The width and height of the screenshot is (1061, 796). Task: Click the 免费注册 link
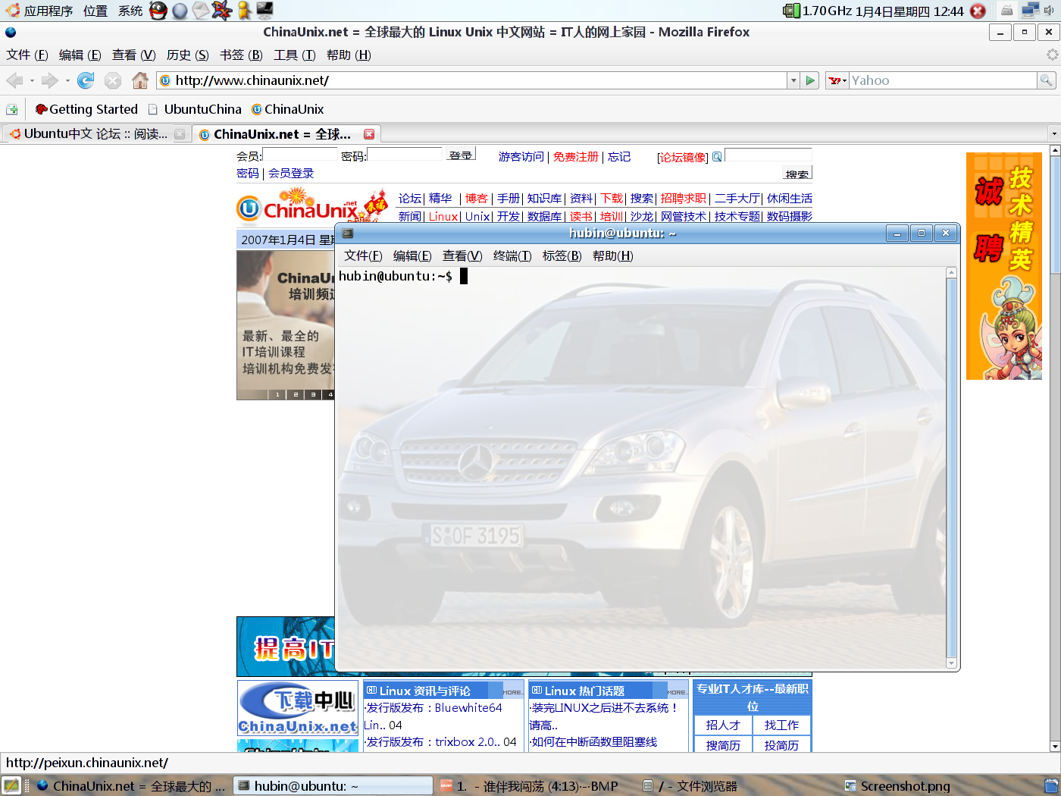[x=575, y=157]
